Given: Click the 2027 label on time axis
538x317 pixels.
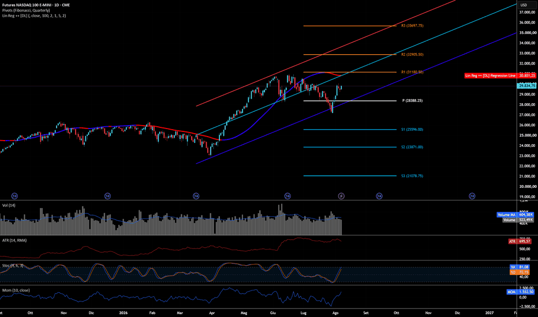Looking at the screenshot, I should coord(490,313).
